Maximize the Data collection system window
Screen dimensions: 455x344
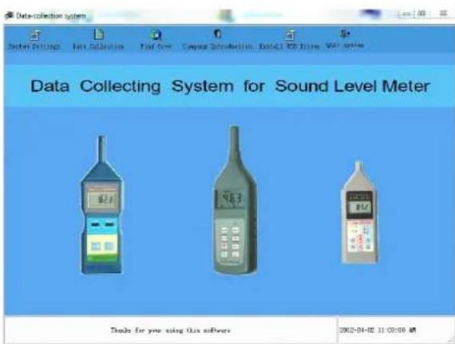[x=422, y=14]
